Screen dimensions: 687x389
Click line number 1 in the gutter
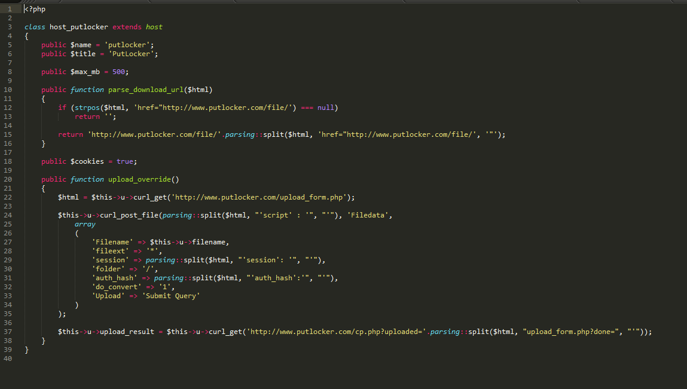coord(10,9)
